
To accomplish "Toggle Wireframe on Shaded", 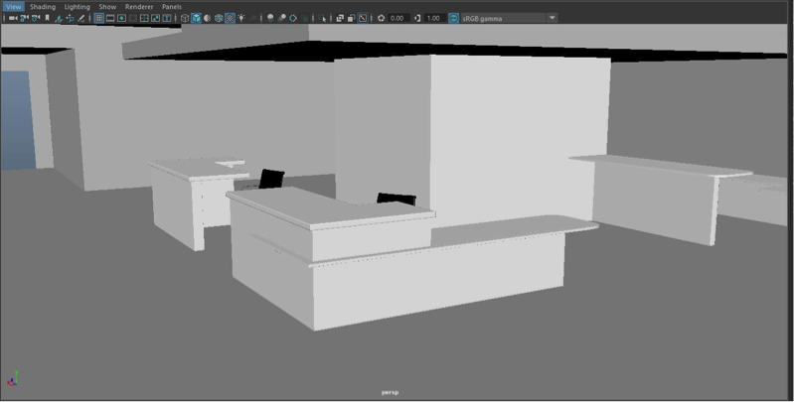I will pos(219,18).
